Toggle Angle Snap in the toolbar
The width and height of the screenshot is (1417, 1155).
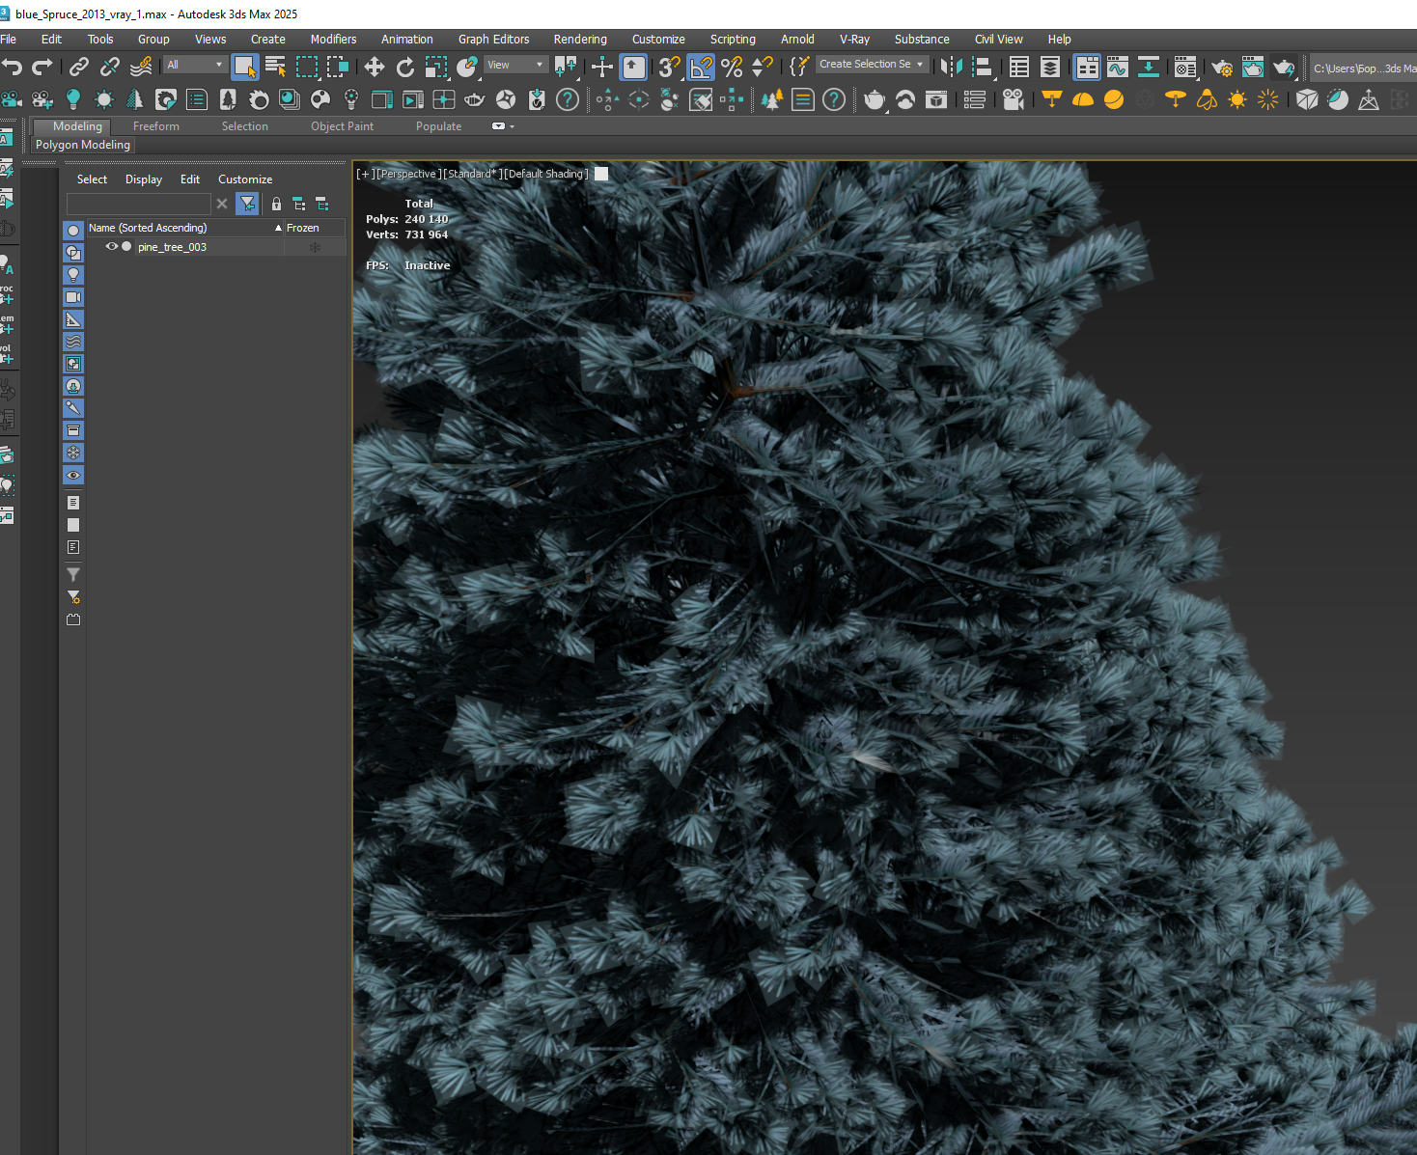click(x=701, y=67)
